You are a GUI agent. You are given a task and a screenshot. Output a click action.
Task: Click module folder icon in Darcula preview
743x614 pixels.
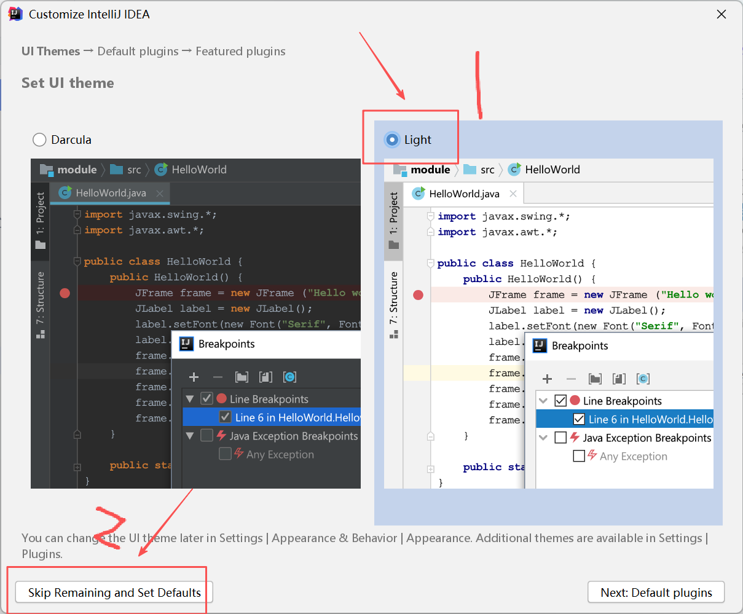[x=47, y=170]
